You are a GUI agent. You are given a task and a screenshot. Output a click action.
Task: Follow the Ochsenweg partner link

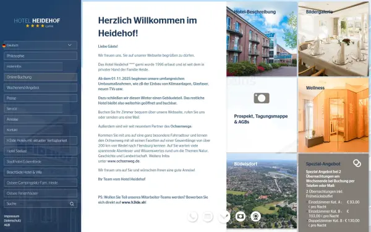click(x=181, y=126)
